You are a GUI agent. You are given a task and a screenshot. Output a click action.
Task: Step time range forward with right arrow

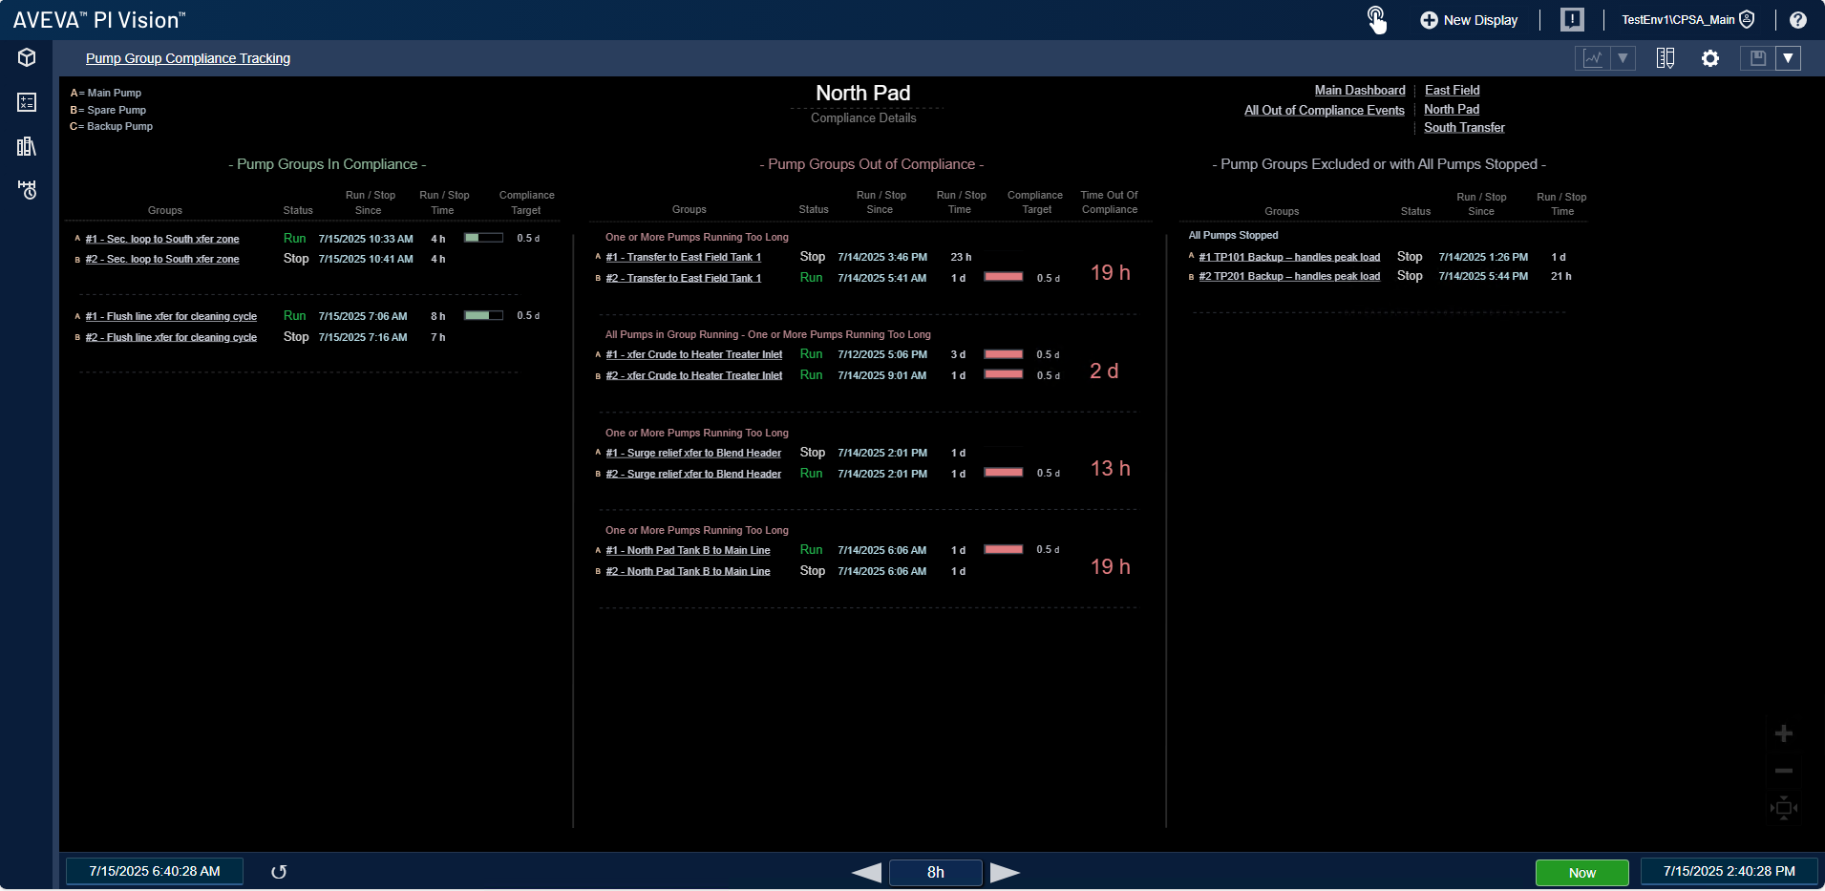1005,872
